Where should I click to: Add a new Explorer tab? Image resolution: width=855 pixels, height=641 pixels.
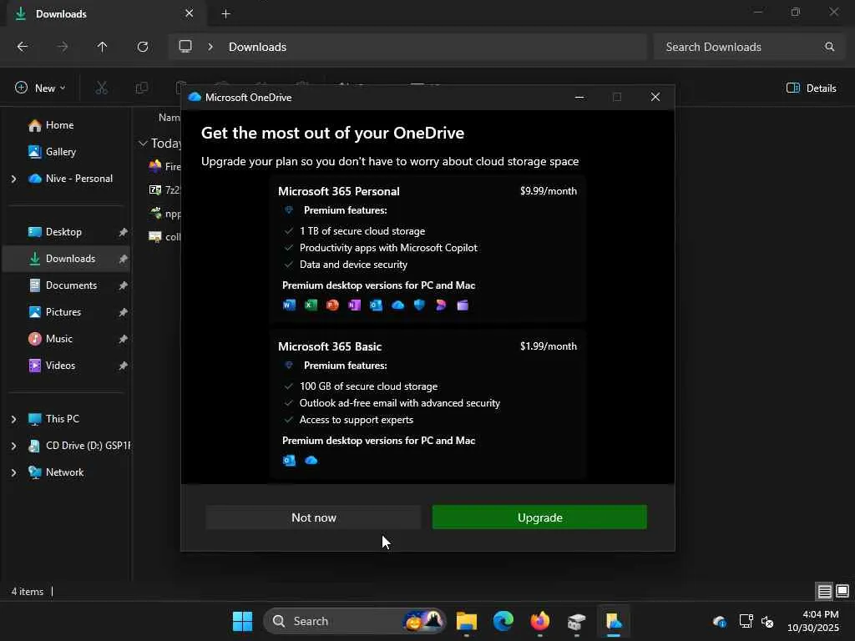pos(225,13)
